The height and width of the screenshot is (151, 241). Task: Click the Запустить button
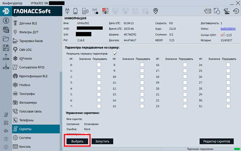pyautogui.click(x=102, y=141)
